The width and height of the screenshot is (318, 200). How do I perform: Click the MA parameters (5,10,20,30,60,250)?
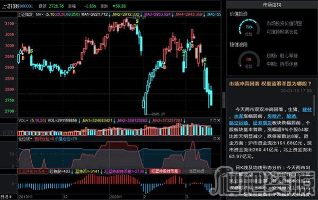[x=63, y=15]
